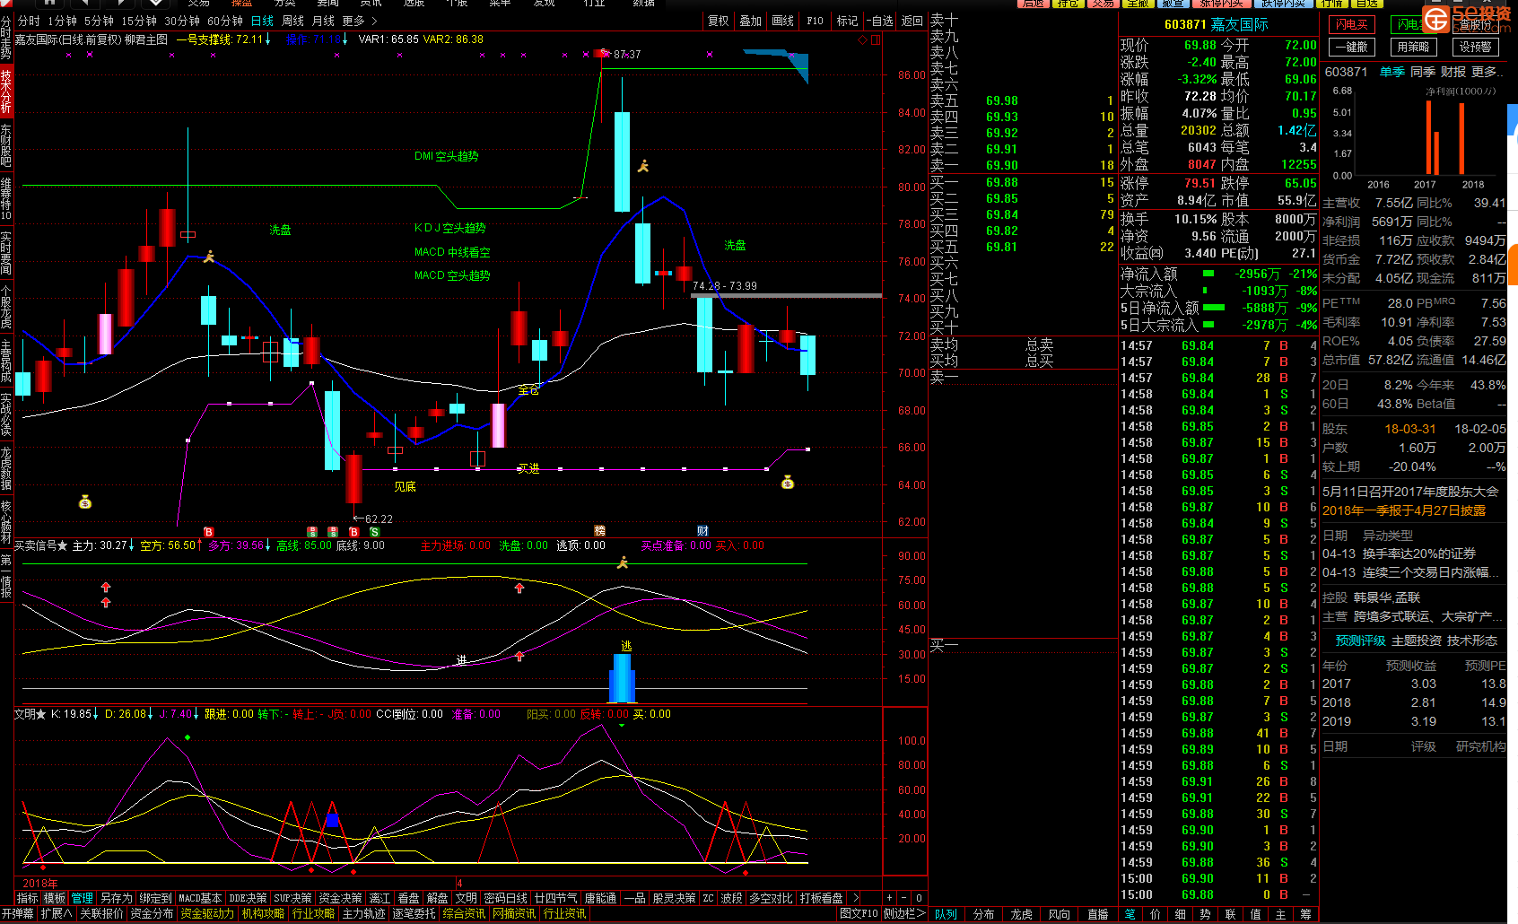Screen dimensions: 1518x924
Task: Click the running man icon near 76.00 level
Action: pos(209,257)
